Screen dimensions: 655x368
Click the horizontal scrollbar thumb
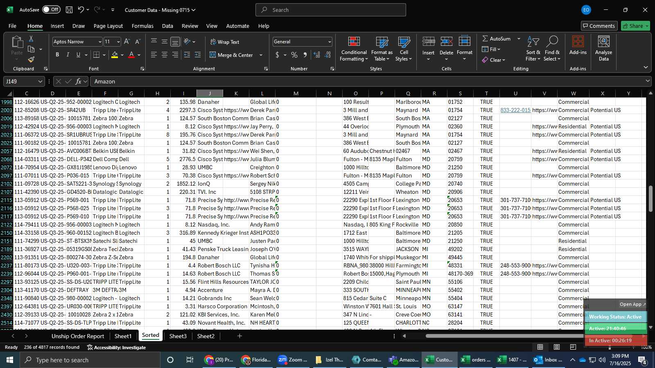coord(528,336)
